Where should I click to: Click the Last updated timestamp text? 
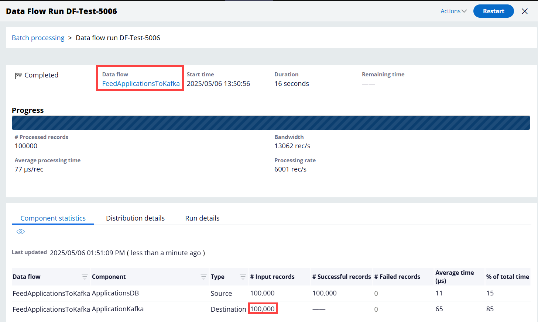coord(127,253)
